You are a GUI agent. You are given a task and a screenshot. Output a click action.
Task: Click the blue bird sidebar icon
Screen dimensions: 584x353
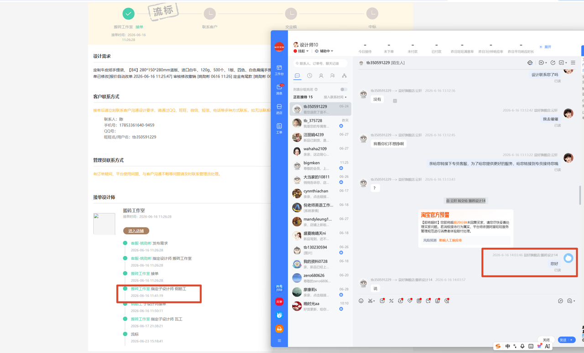(279, 315)
